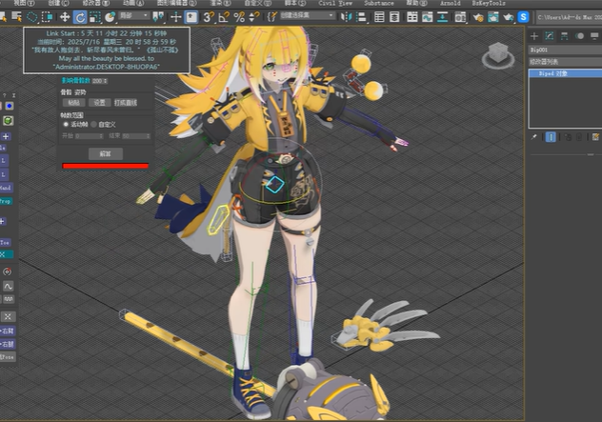Open the Layer Explorer icon
This screenshot has width=602, height=422.
(x=394, y=17)
